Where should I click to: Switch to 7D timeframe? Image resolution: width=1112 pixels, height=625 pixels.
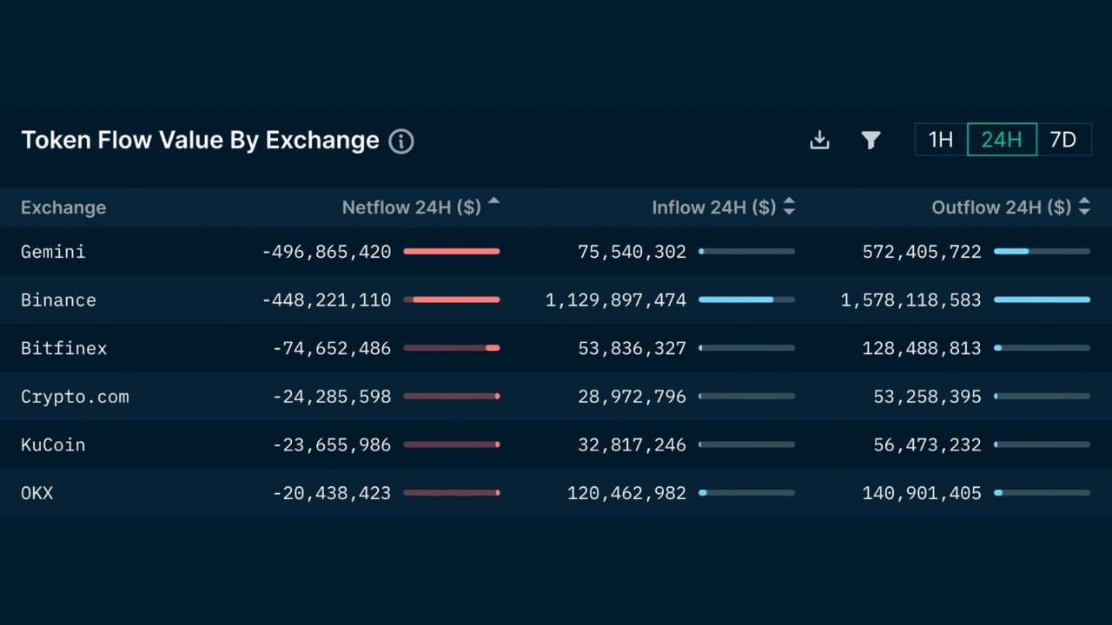coord(1063,140)
